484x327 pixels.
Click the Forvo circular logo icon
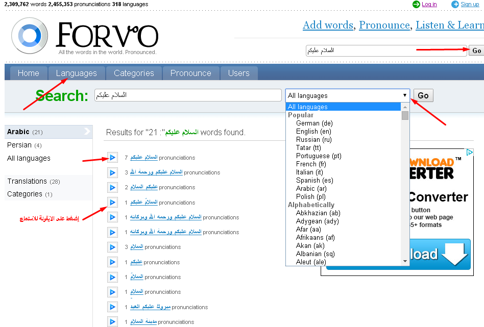(30, 36)
